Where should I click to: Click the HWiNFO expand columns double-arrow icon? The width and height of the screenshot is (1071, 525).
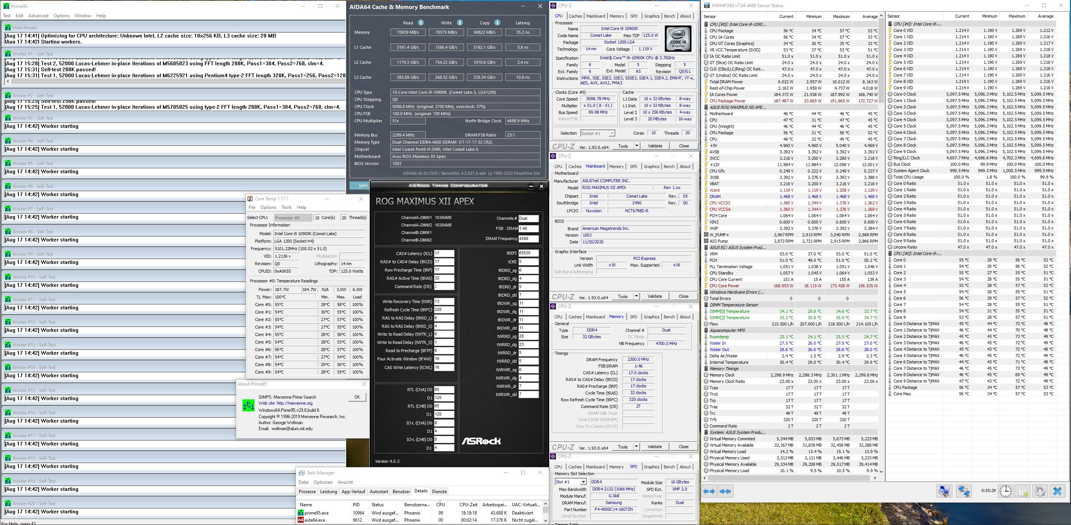coord(709,491)
